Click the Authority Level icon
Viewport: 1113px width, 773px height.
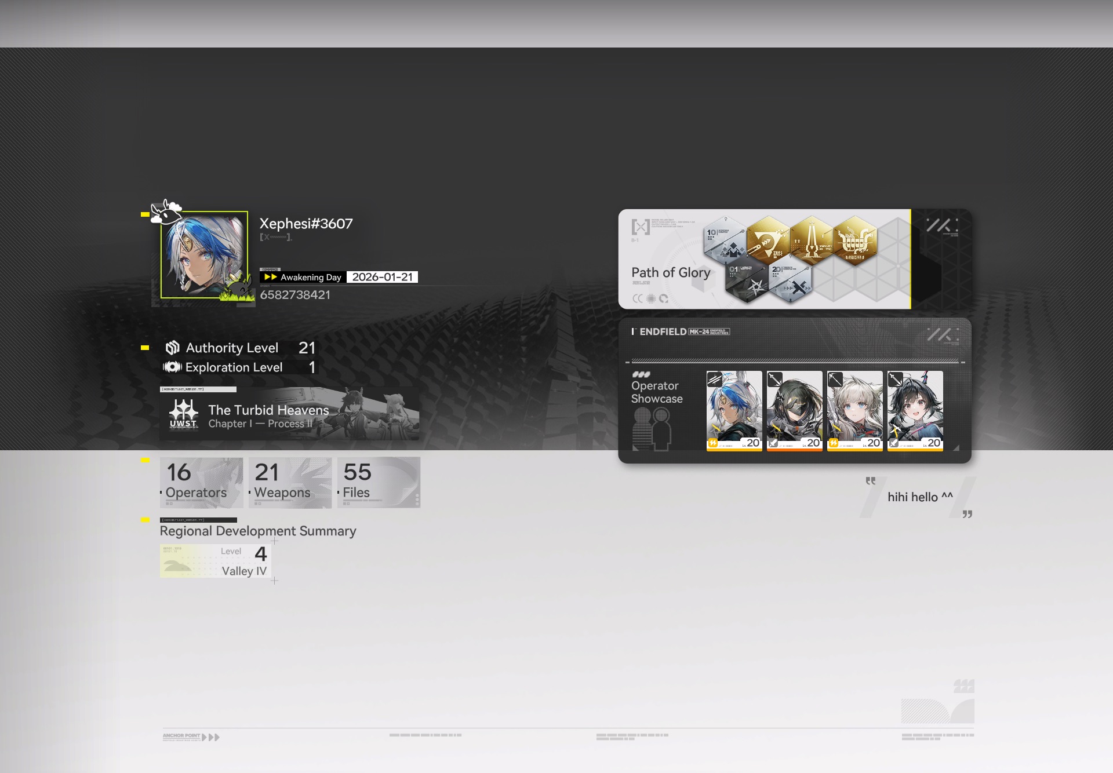click(x=172, y=348)
